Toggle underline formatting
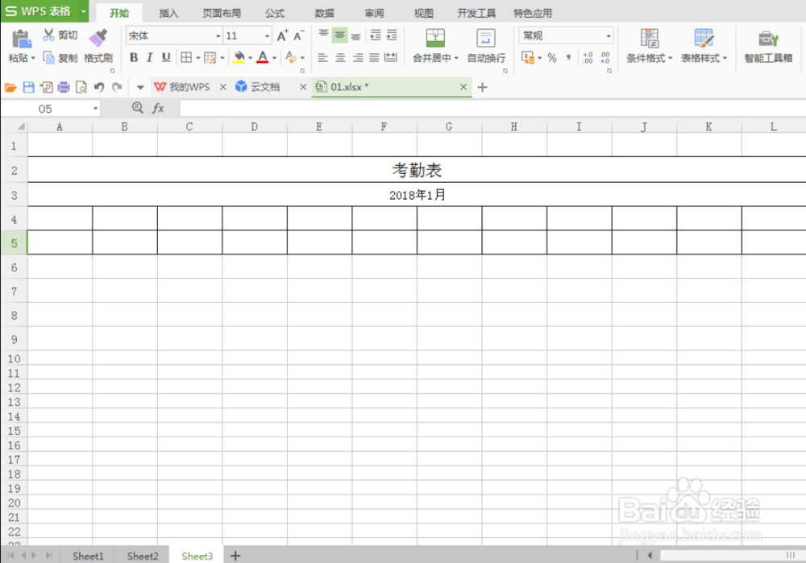The image size is (806, 563). (x=166, y=59)
